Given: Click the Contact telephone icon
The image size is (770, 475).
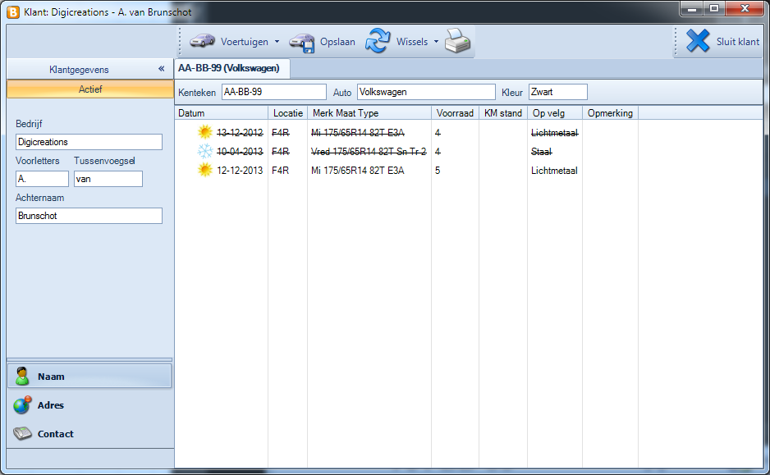Looking at the screenshot, I should click(x=22, y=433).
